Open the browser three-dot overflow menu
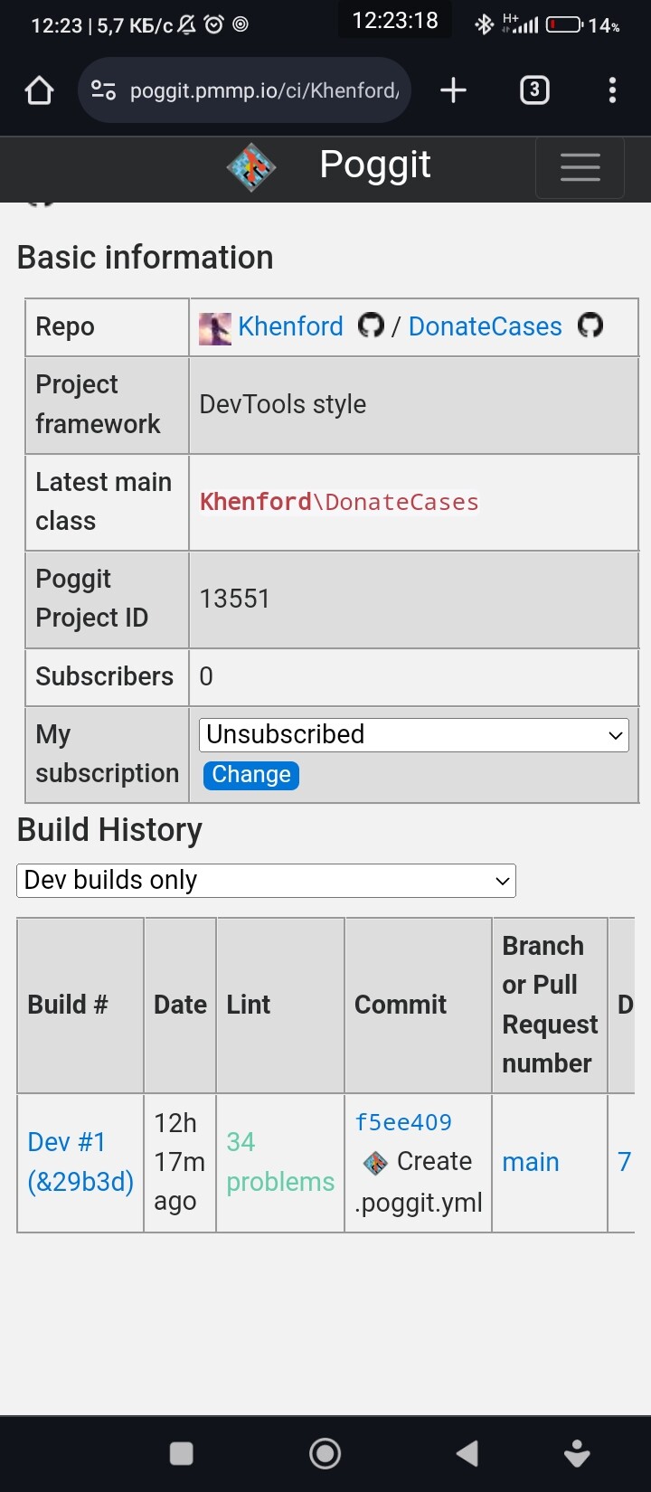 pyautogui.click(x=612, y=90)
